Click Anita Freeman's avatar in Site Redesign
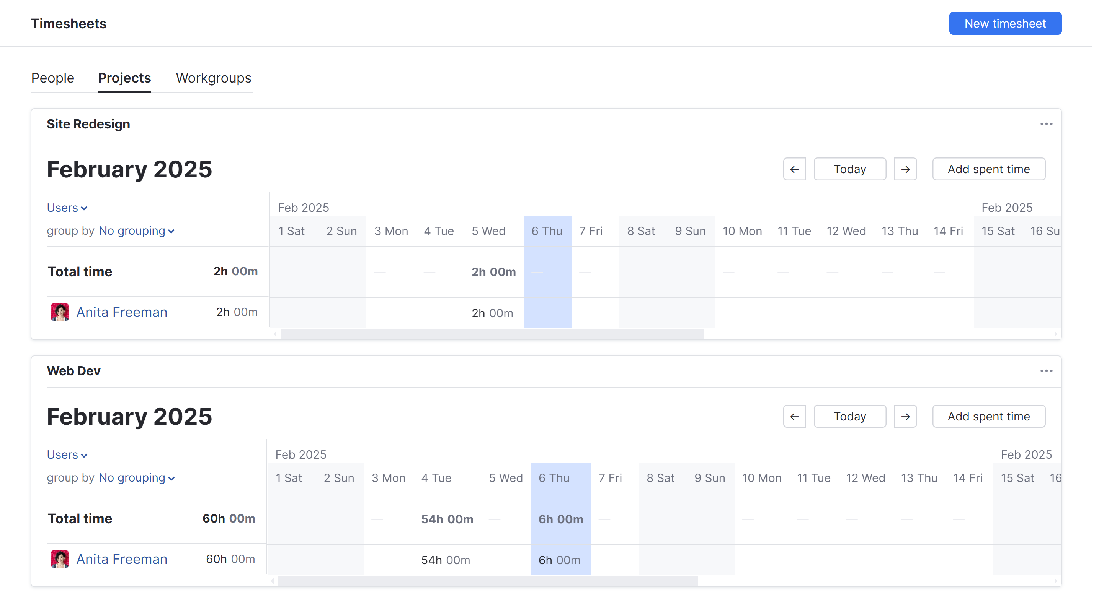This screenshot has height=607, width=1099. pos(60,312)
